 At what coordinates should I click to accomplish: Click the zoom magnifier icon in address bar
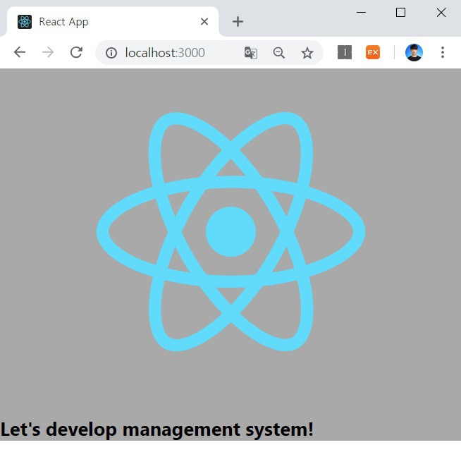click(x=279, y=53)
